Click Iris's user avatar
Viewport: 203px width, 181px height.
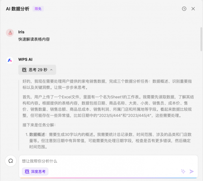click(x=10, y=33)
